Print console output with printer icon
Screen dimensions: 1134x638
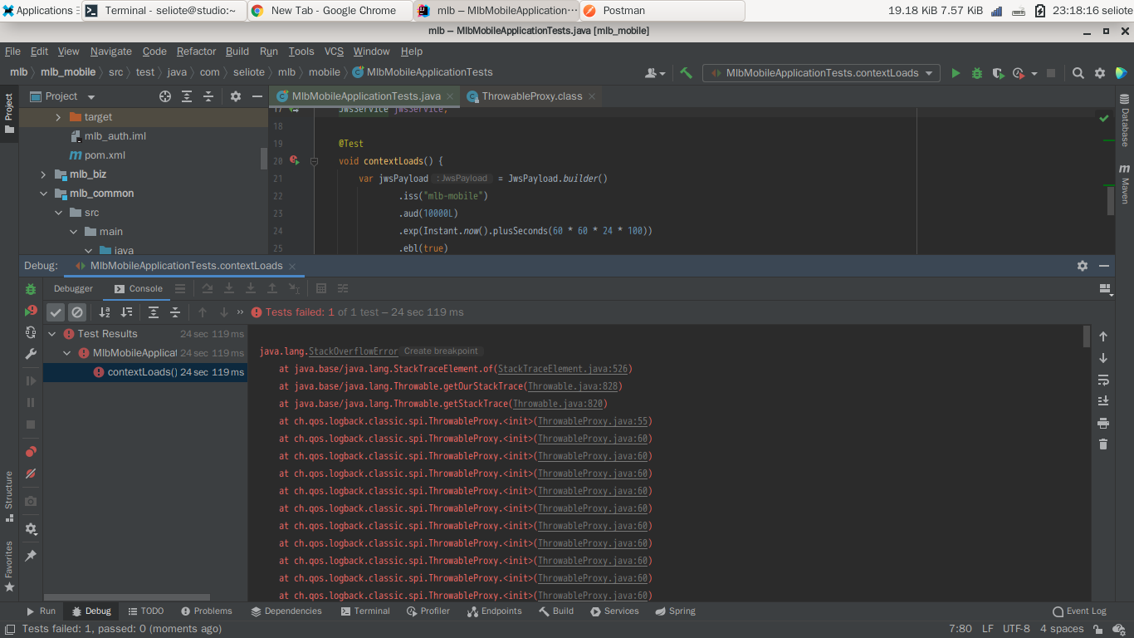[x=1103, y=424]
